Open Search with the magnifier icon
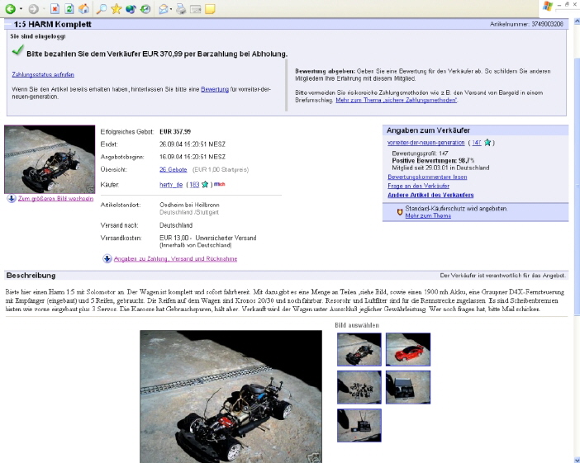580x463 pixels. pos(101,9)
